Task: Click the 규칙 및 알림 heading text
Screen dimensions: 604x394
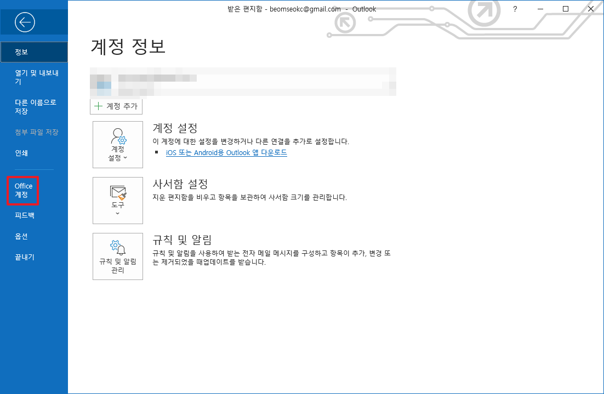Action: point(182,239)
